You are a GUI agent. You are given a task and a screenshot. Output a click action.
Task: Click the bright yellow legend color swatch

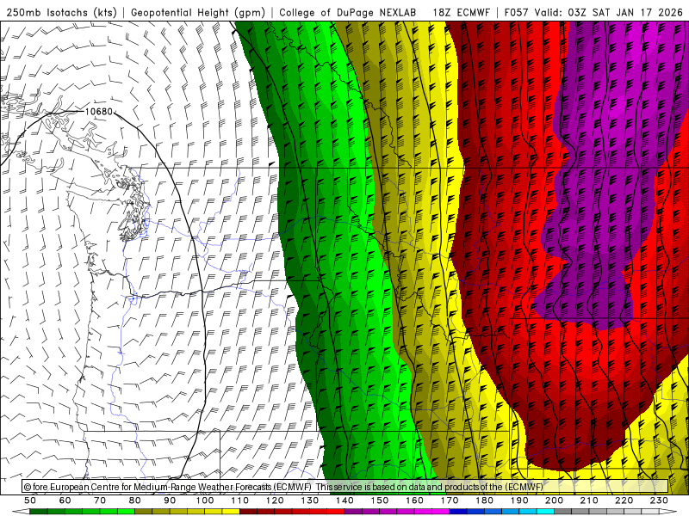(231, 511)
